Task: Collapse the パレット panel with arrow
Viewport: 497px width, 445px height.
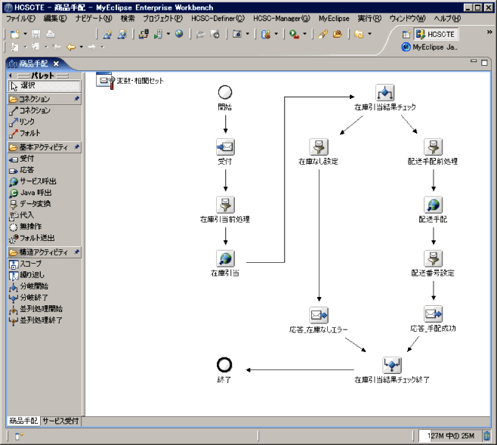Action: (x=11, y=76)
